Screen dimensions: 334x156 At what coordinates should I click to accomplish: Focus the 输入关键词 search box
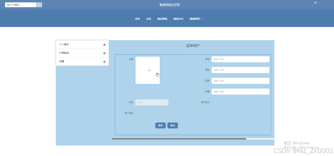coord(21,5)
